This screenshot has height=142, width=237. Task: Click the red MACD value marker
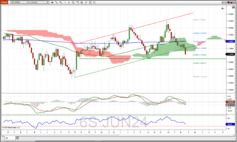(230, 102)
